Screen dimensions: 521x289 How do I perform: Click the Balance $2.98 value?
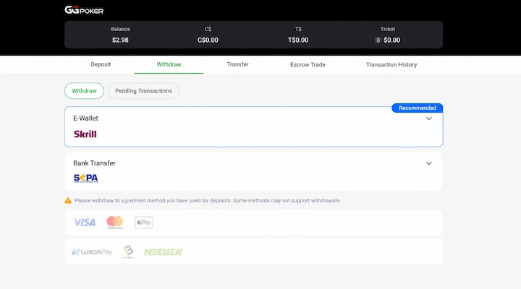[120, 40]
